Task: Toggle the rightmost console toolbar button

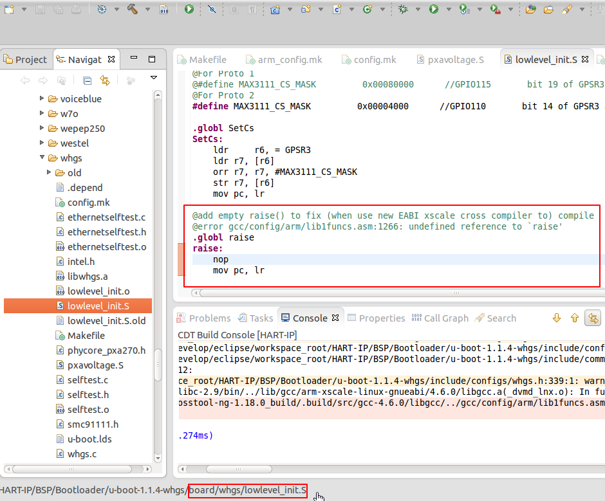Action: pos(592,318)
